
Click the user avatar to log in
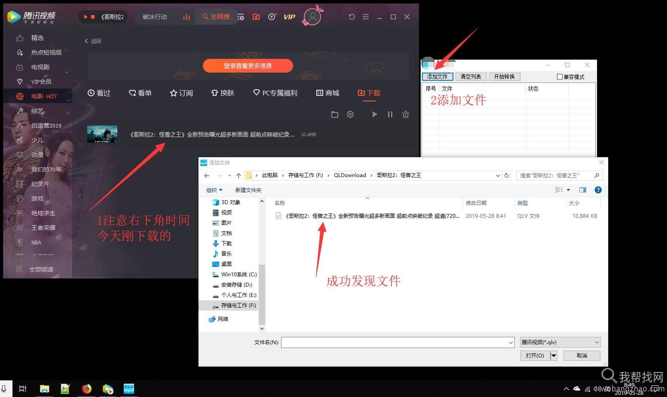click(312, 17)
